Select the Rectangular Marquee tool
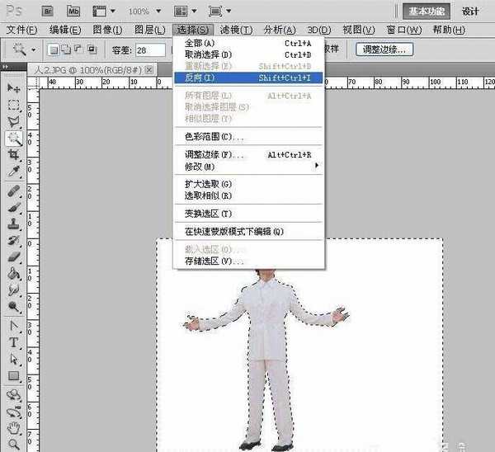 click(x=13, y=105)
